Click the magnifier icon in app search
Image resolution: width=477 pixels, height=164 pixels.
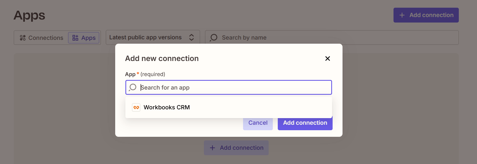coord(133,87)
